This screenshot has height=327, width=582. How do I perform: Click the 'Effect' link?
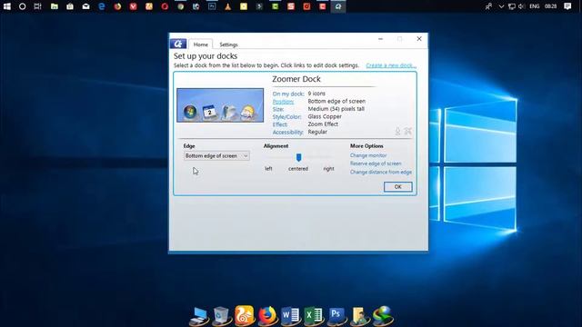[280, 124]
